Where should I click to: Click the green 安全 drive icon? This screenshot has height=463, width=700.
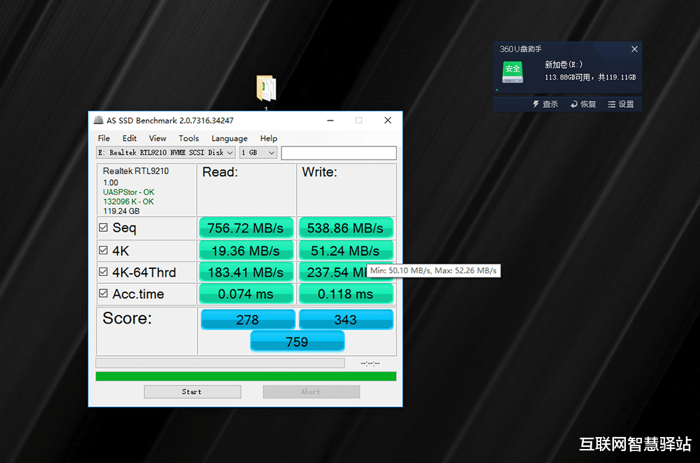[512, 72]
